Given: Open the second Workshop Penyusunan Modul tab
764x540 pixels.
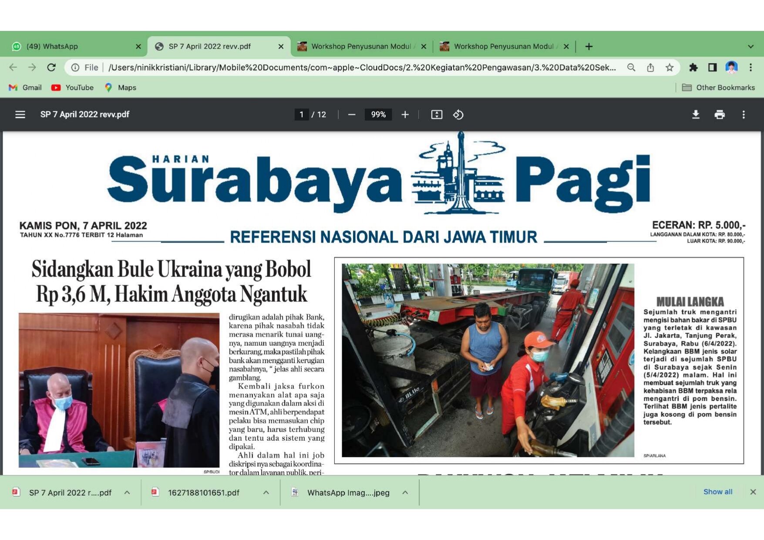Looking at the screenshot, I should coord(504,46).
